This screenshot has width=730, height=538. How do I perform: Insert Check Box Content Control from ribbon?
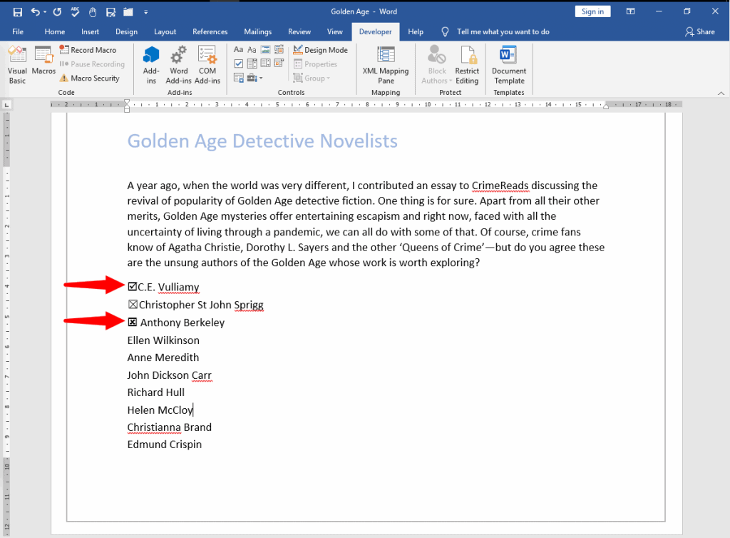pos(238,64)
